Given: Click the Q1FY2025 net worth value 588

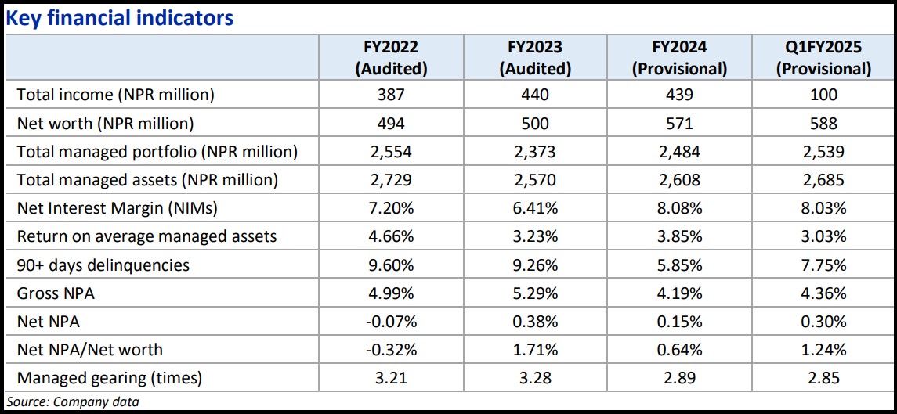Looking at the screenshot, I should [823, 123].
